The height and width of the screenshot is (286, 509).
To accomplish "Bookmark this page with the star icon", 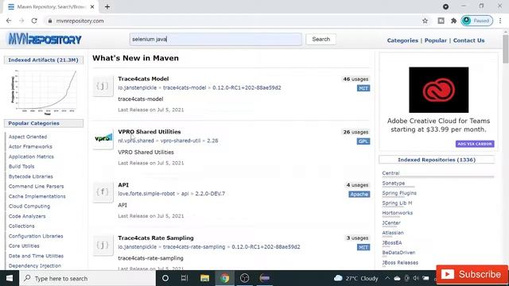I will tap(425, 21).
